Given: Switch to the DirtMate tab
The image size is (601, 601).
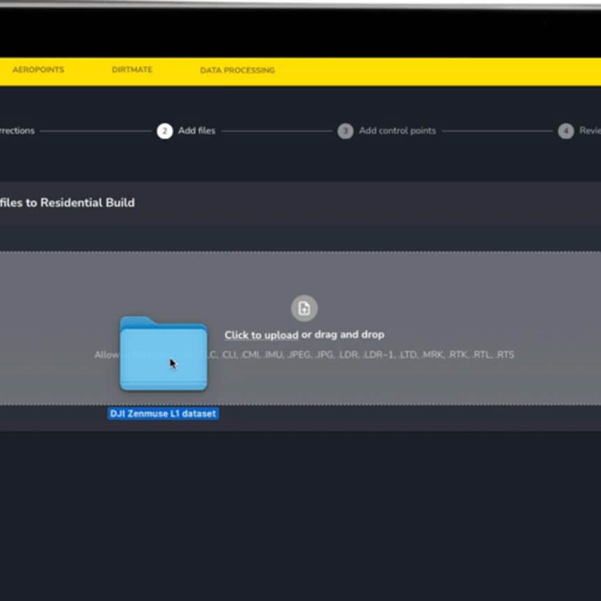Looking at the screenshot, I should click(131, 70).
